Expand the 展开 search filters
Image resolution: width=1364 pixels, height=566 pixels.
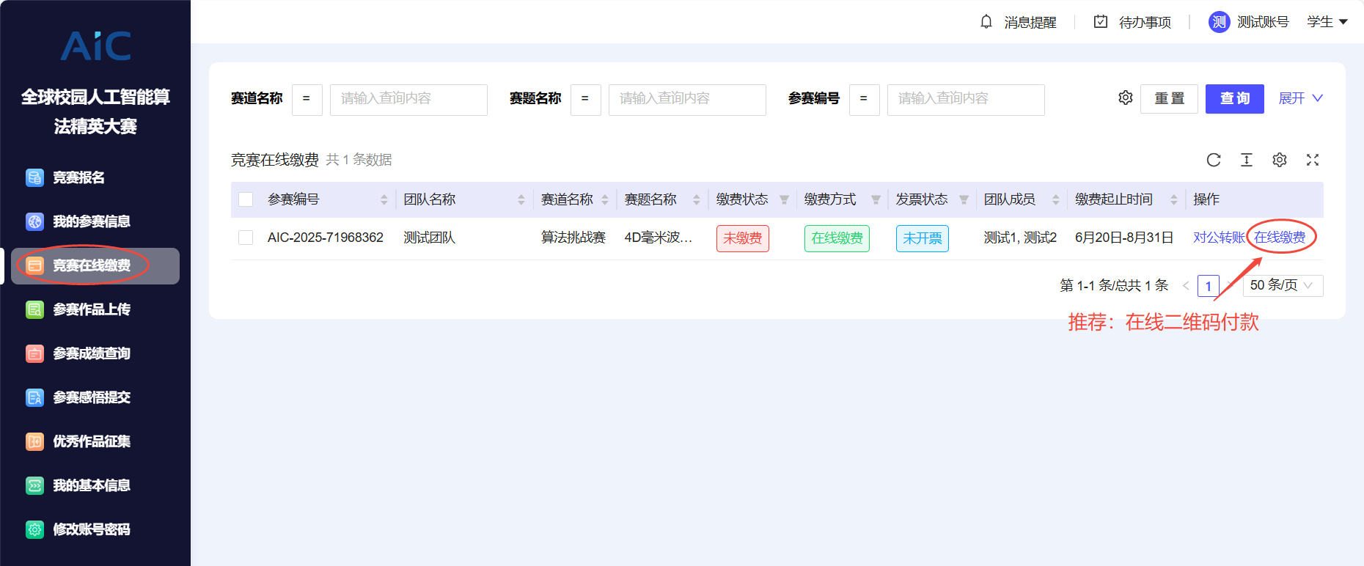pos(1300,98)
